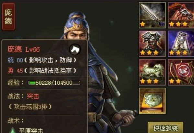Open the red war banner slot
Viewport: 194px width, 133px height.
pos(181,72)
